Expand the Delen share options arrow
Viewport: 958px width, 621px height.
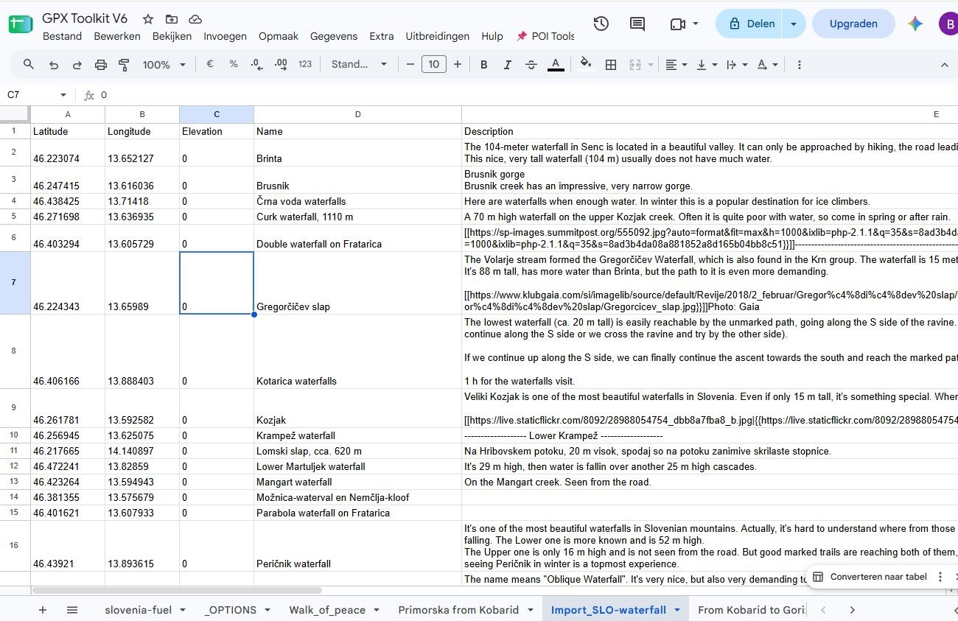(x=794, y=24)
